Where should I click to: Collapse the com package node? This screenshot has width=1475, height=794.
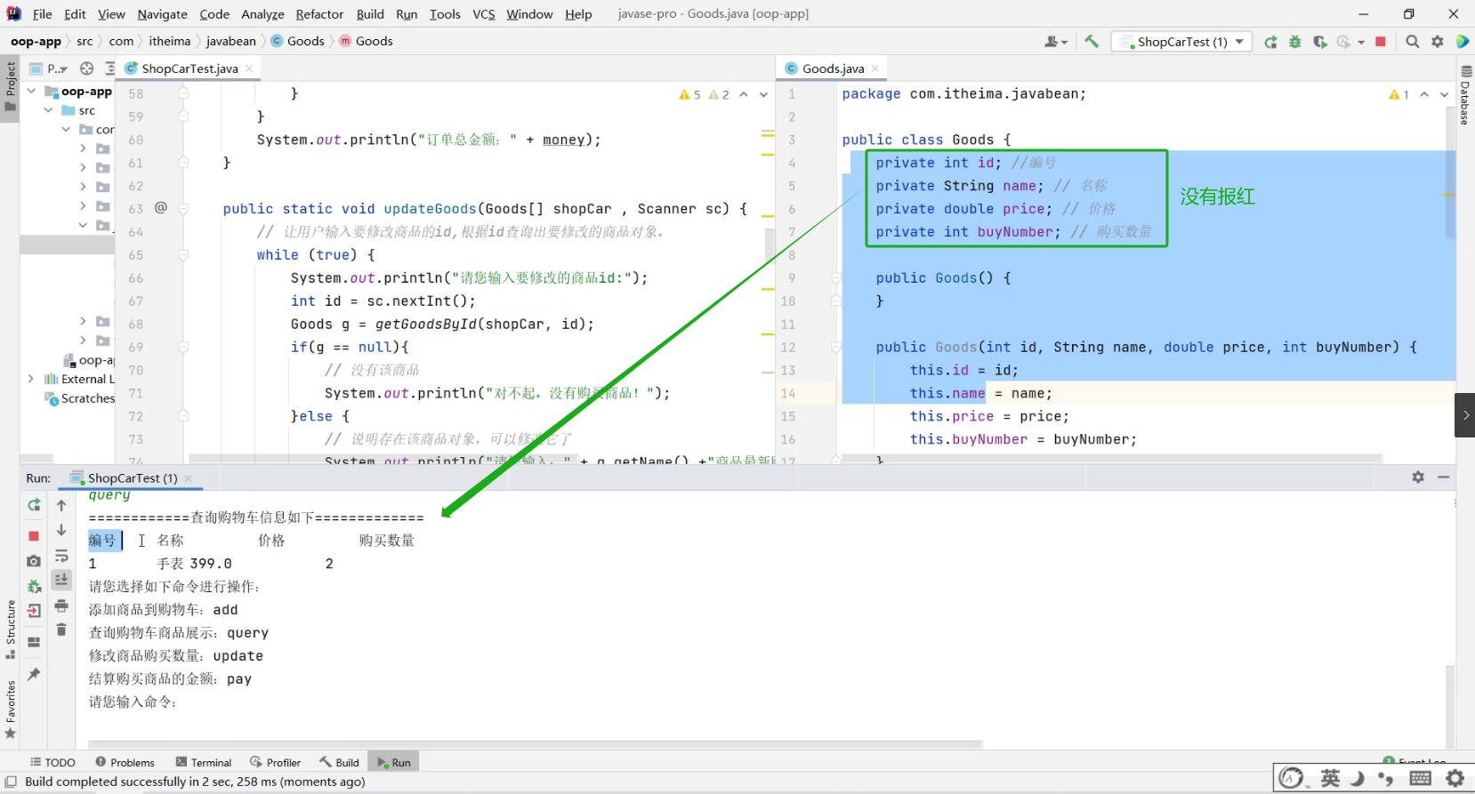[66, 130]
